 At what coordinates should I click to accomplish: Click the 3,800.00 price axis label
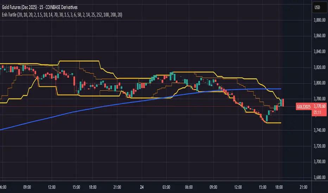point(320,83)
